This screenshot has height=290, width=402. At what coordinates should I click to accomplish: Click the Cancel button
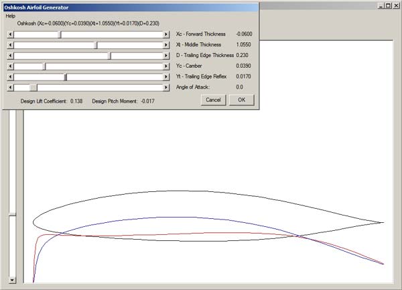(213, 100)
